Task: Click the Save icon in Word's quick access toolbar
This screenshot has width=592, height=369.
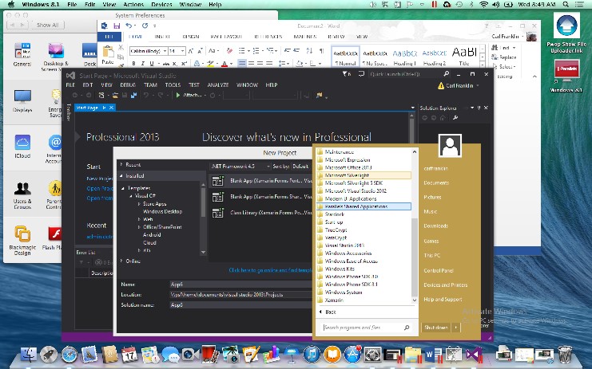Action: tap(117, 26)
